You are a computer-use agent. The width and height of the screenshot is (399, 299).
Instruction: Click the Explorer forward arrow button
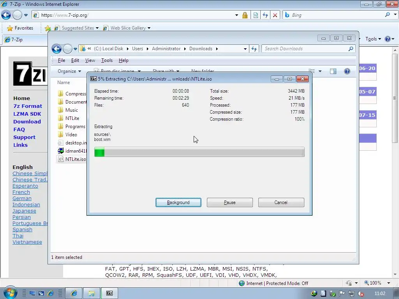(67, 49)
